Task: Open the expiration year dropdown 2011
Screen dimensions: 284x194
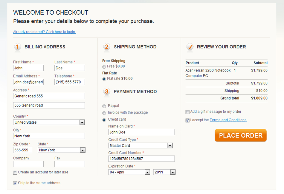Action: coord(164,172)
